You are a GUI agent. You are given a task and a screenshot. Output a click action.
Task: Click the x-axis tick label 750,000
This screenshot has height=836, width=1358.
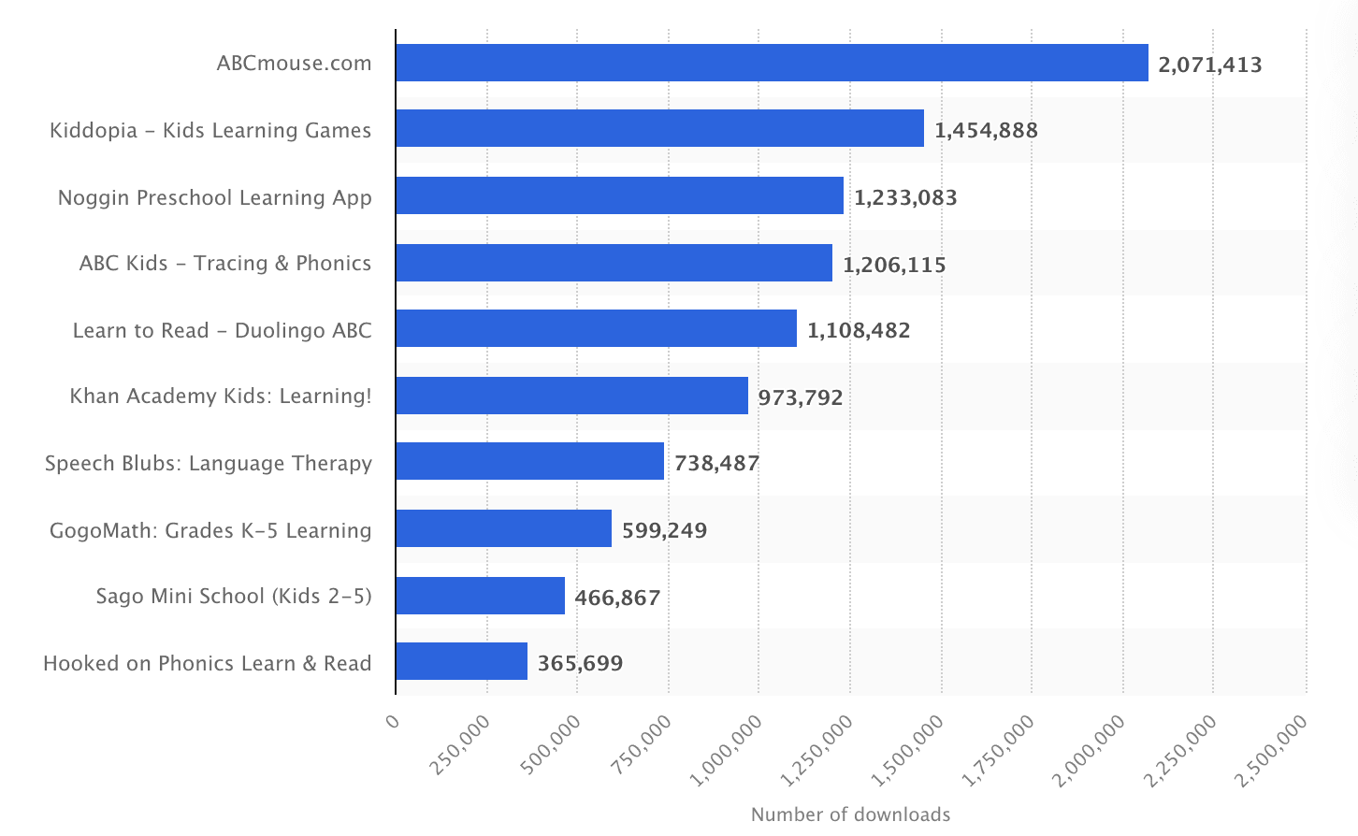[x=642, y=745]
